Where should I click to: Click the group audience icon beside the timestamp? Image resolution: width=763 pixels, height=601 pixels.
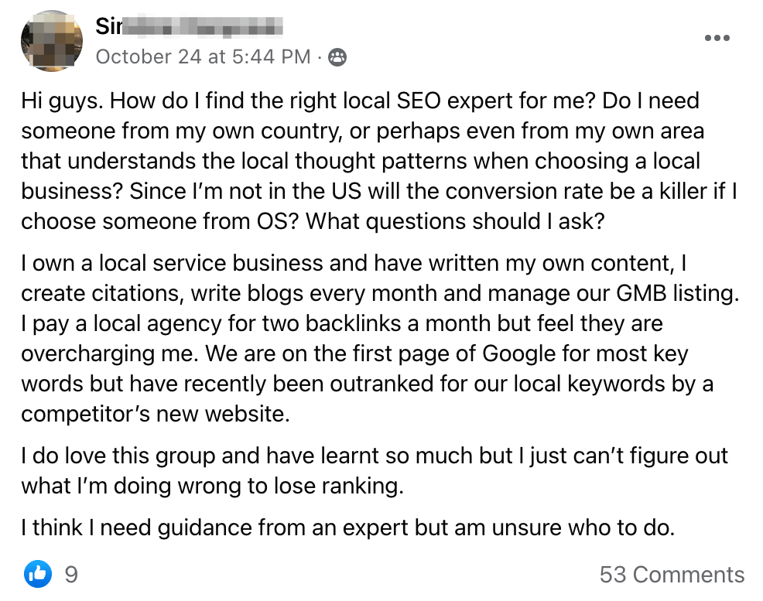tap(336, 56)
